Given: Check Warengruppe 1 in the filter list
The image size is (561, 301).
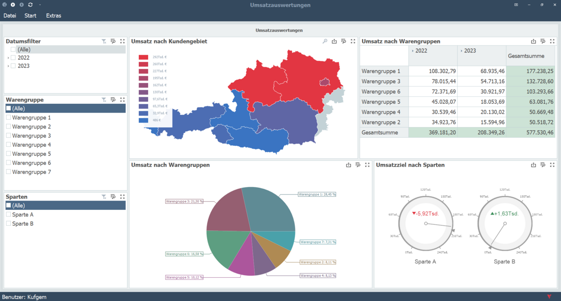Looking at the screenshot, I should pos(8,118).
